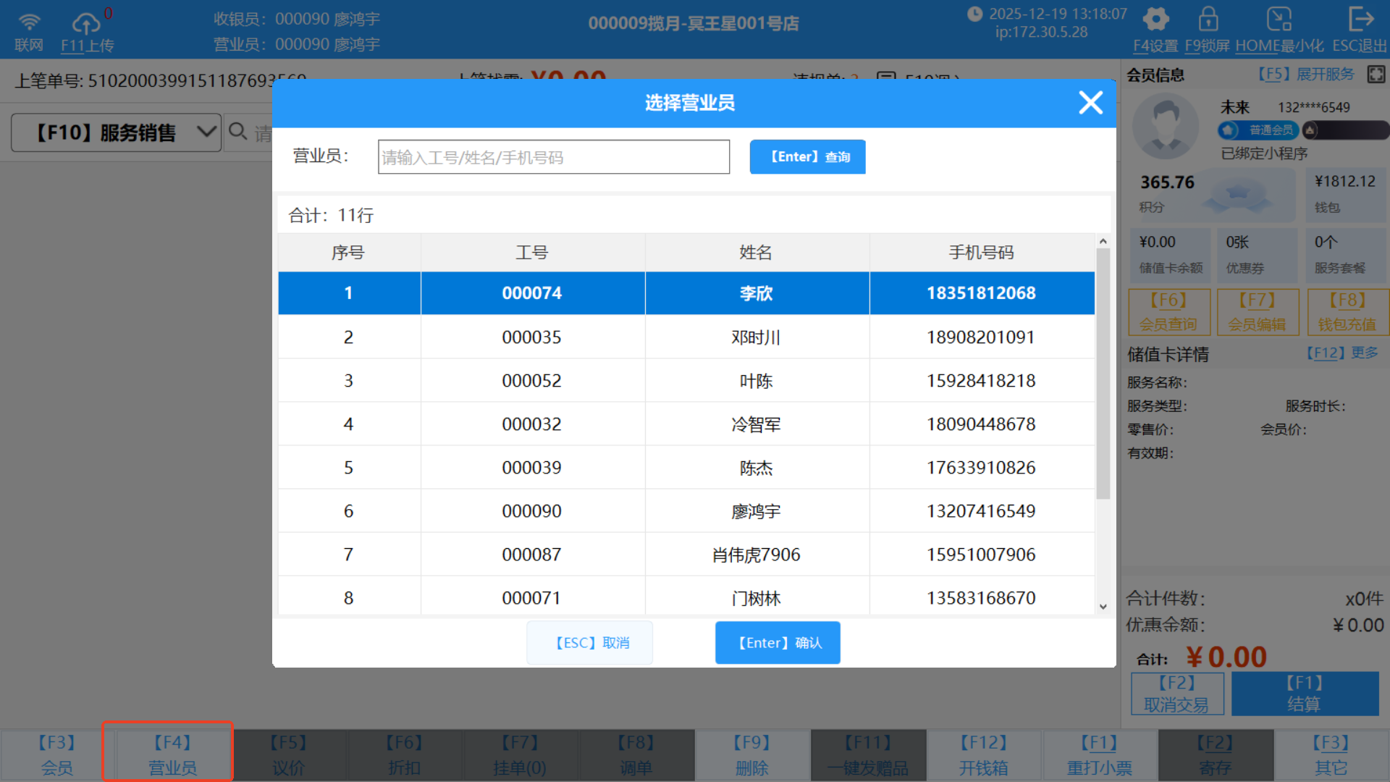Click the salesperson search input field
This screenshot has width=1390, height=782.
(554, 157)
